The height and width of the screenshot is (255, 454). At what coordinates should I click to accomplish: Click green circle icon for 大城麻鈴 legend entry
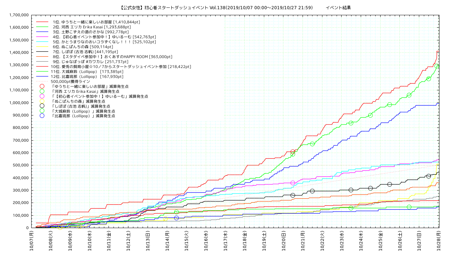42,111
